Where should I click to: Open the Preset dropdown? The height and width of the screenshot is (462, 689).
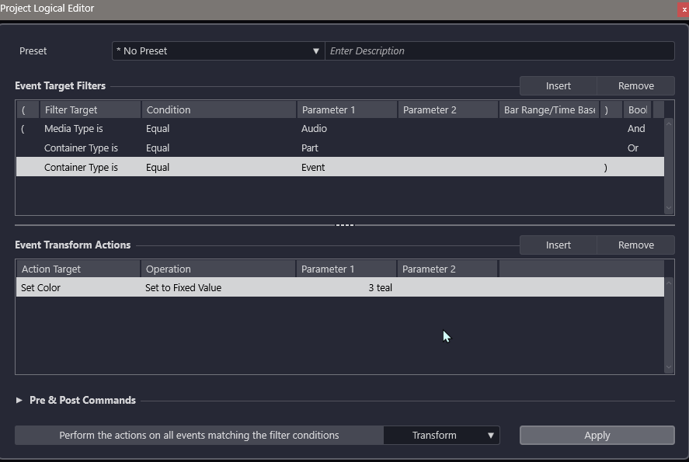(x=217, y=50)
